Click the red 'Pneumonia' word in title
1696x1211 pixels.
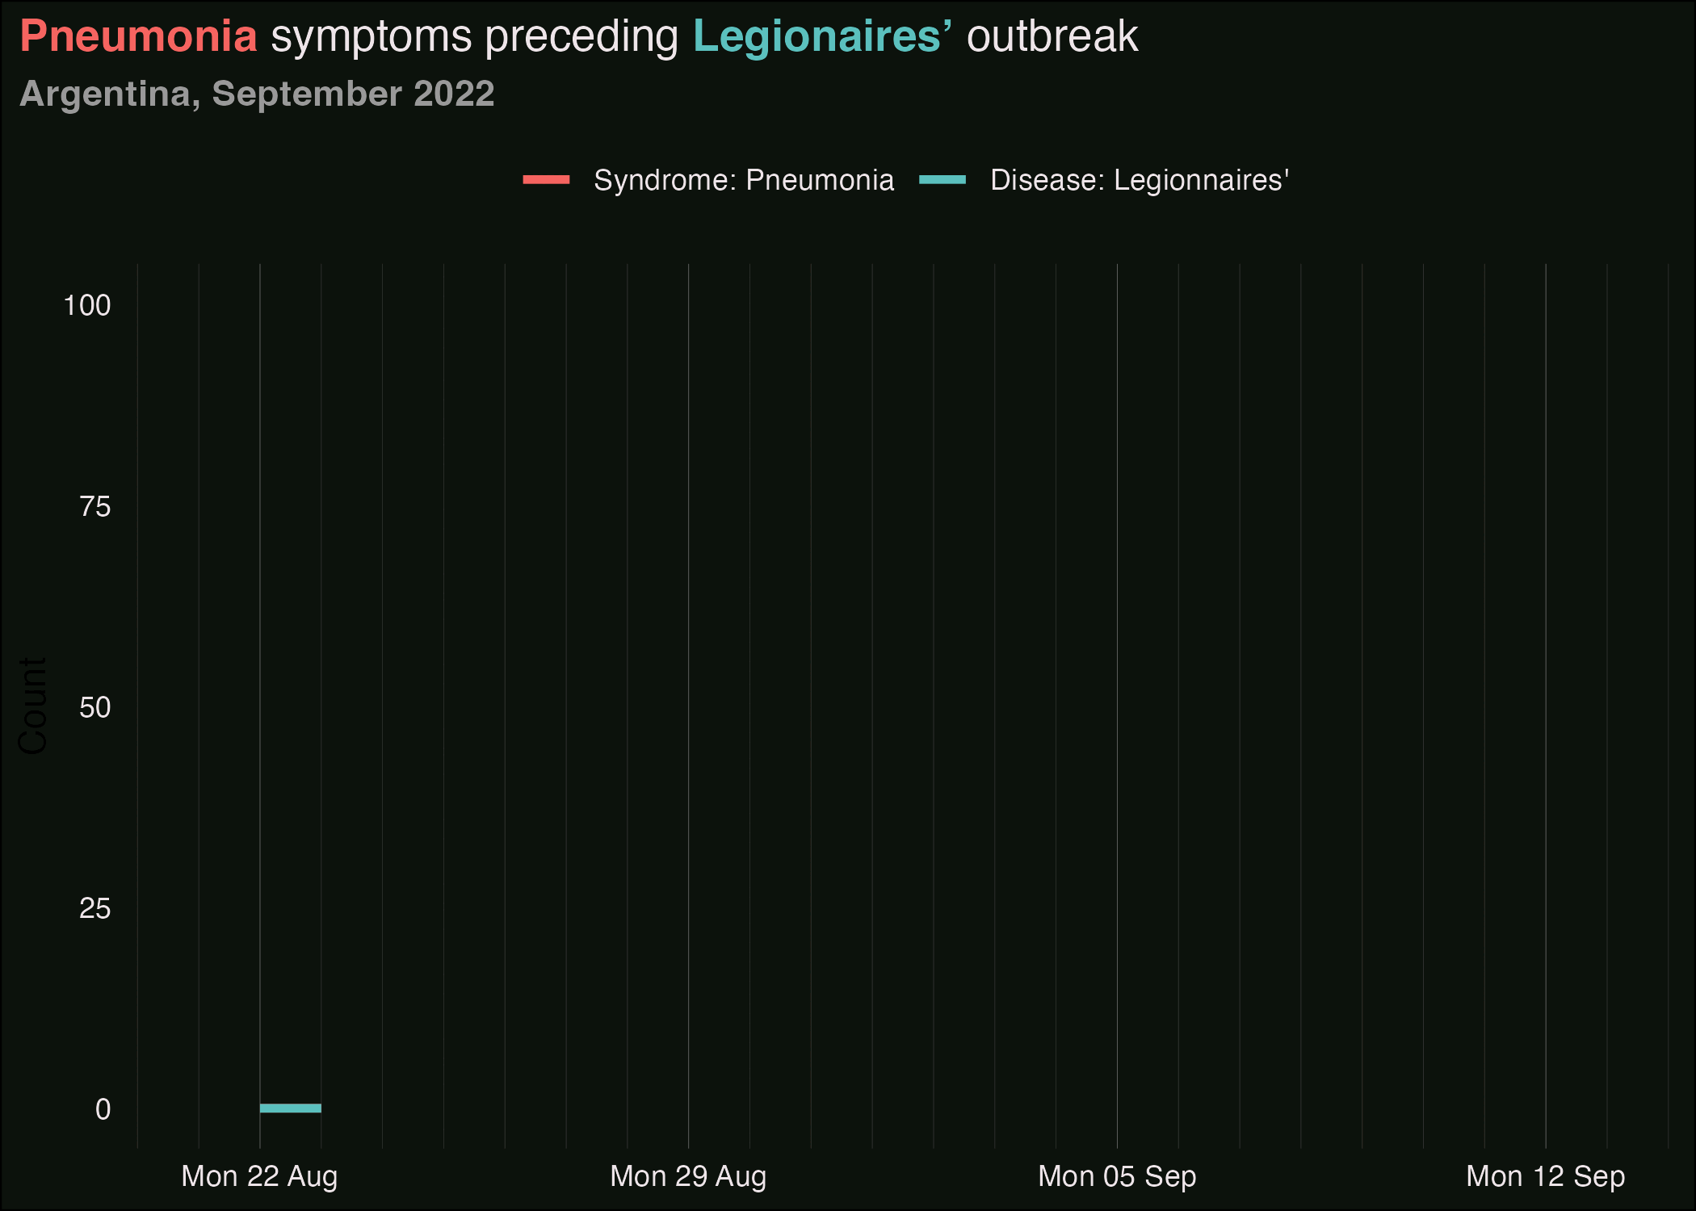[138, 36]
